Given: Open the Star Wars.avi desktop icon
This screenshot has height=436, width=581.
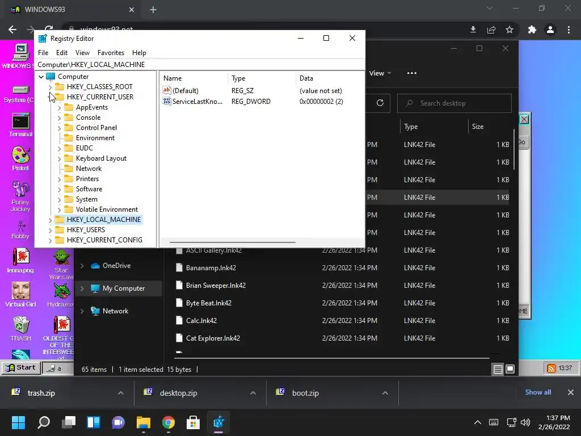Looking at the screenshot, I should pos(61,265).
